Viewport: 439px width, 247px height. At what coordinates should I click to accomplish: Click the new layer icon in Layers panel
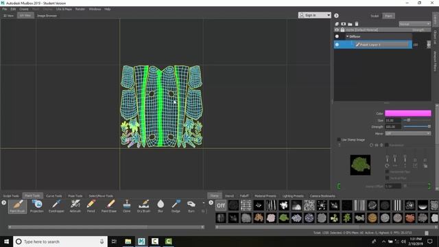tap(337, 24)
